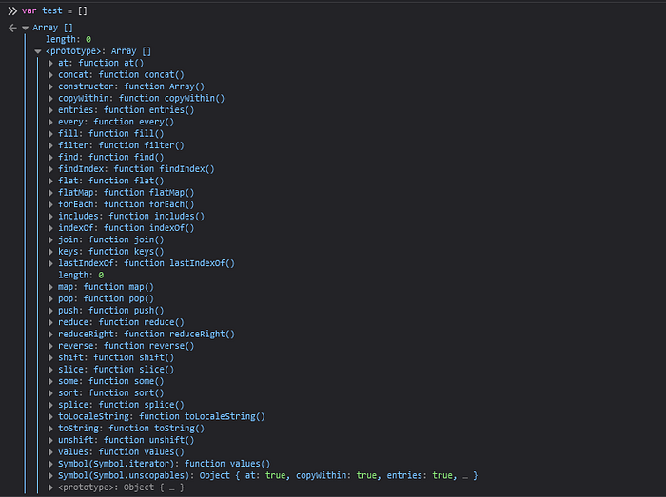666x497 pixels.
Task: Expand the forEach function entry
Action: coord(50,204)
